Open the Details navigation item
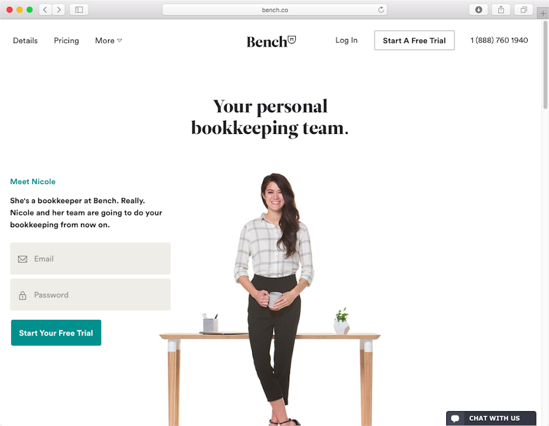The image size is (549, 426). 25,41
